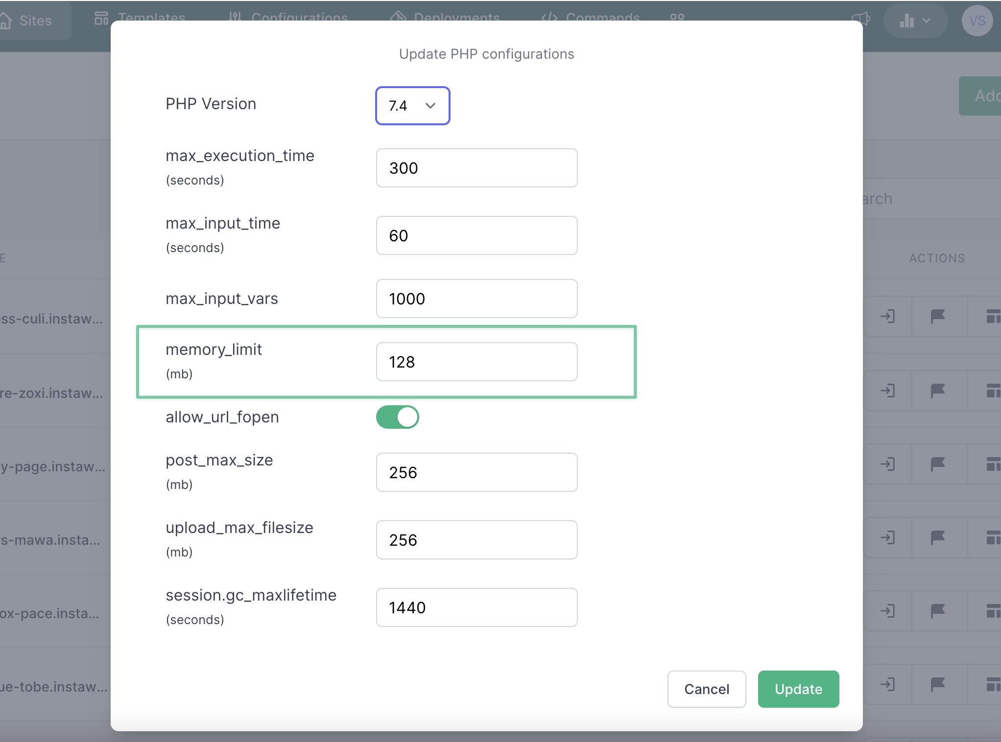This screenshot has height=742, width=1001.
Task: Expand the bar chart usage dropdown
Action: point(915,21)
